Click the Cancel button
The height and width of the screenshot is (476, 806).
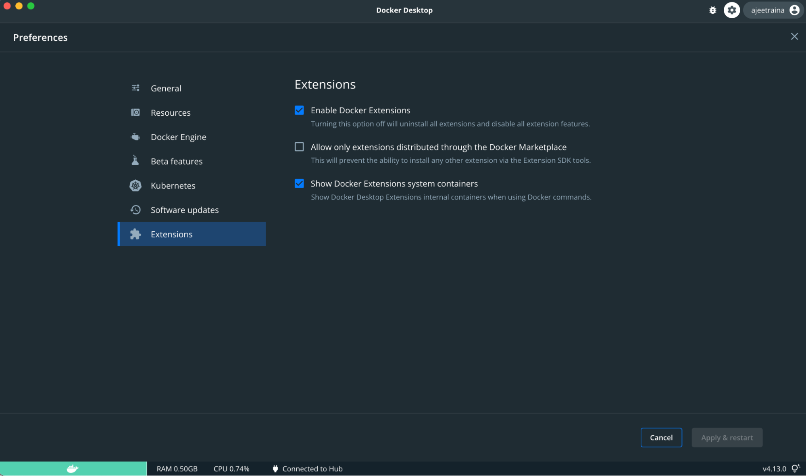pyautogui.click(x=662, y=437)
